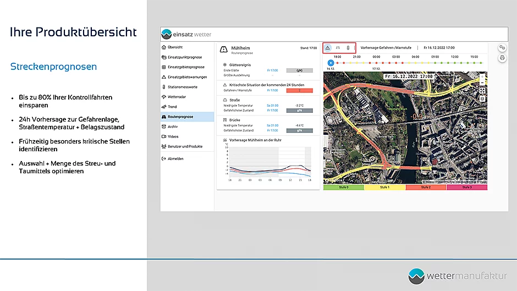Open Einsatzpunktprognose in the sidebar
The width and height of the screenshot is (517, 291).
184,57
